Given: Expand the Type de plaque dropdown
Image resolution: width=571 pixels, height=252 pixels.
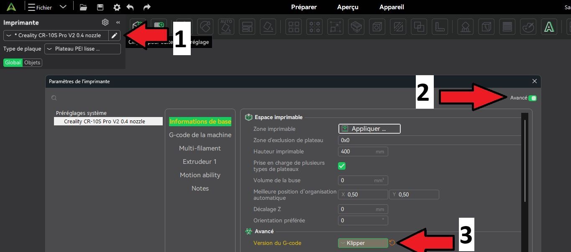Looking at the screenshot, I should [x=82, y=49].
